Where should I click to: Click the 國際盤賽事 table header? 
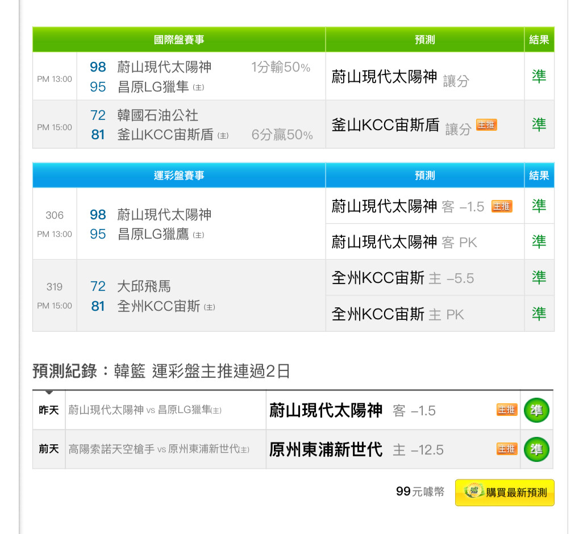[179, 40]
